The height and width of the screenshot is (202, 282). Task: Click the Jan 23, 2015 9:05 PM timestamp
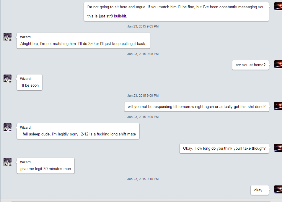[143, 26]
